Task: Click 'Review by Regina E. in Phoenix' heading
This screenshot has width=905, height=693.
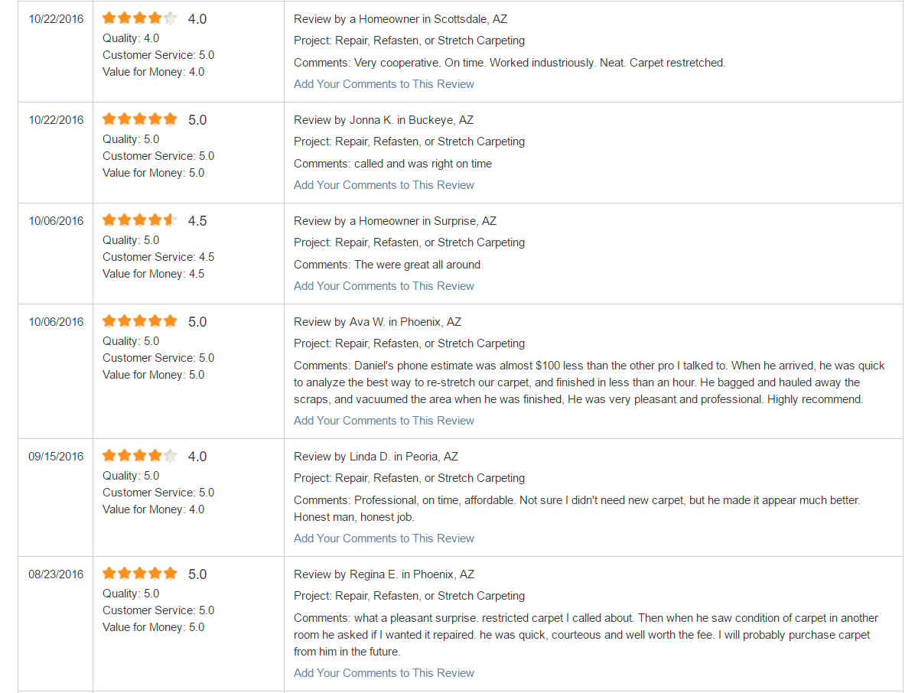Action: (x=384, y=574)
